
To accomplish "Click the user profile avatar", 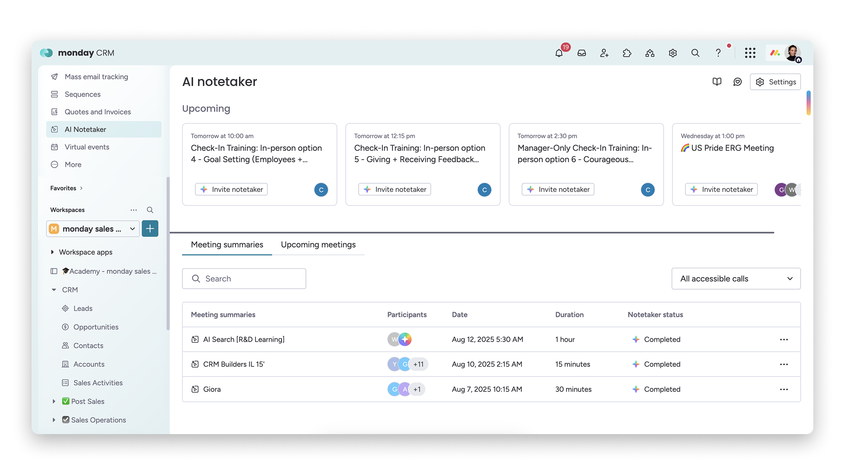I will [x=793, y=53].
